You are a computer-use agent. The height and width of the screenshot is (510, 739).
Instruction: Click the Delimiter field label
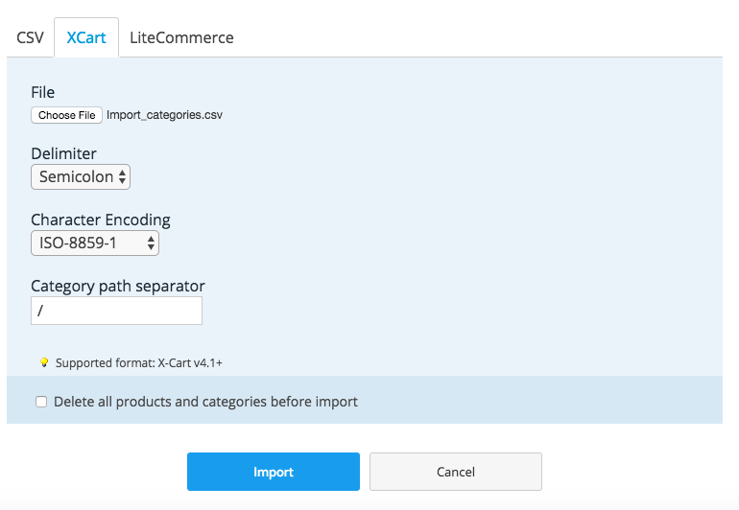[x=63, y=153]
